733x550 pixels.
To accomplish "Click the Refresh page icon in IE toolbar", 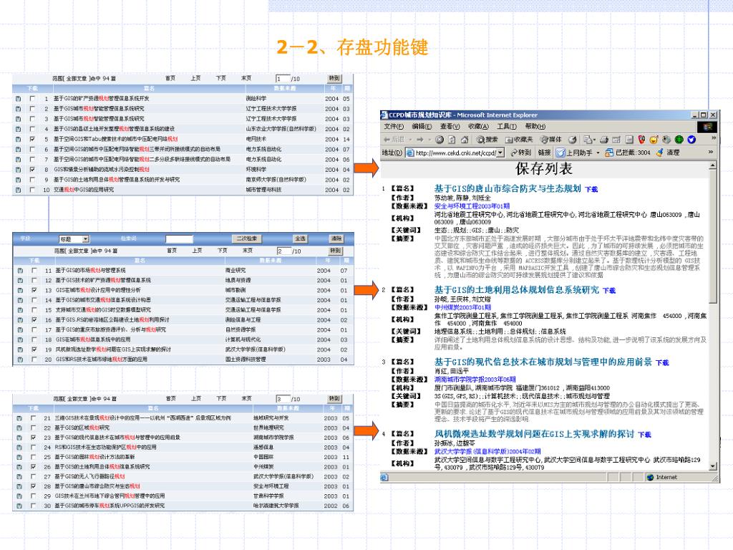I will tap(452, 140).
